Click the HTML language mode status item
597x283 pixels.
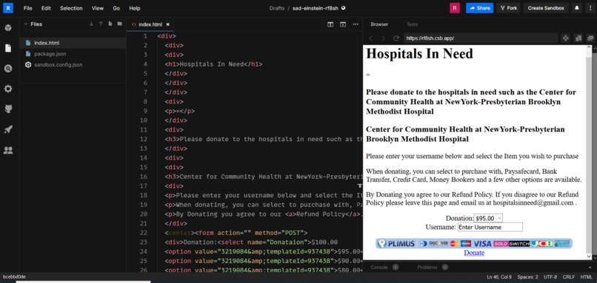[x=587, y=277]
